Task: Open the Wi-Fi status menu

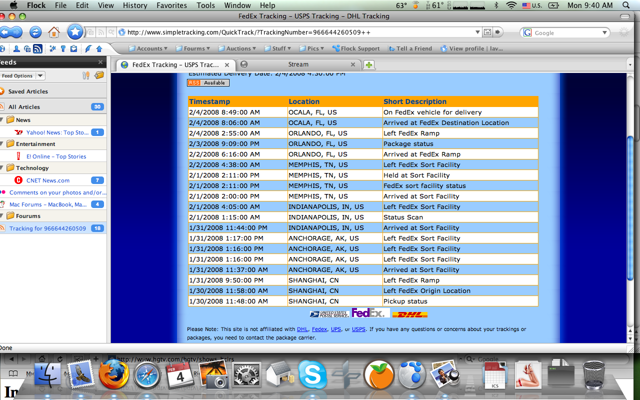Action: point(511,5)
